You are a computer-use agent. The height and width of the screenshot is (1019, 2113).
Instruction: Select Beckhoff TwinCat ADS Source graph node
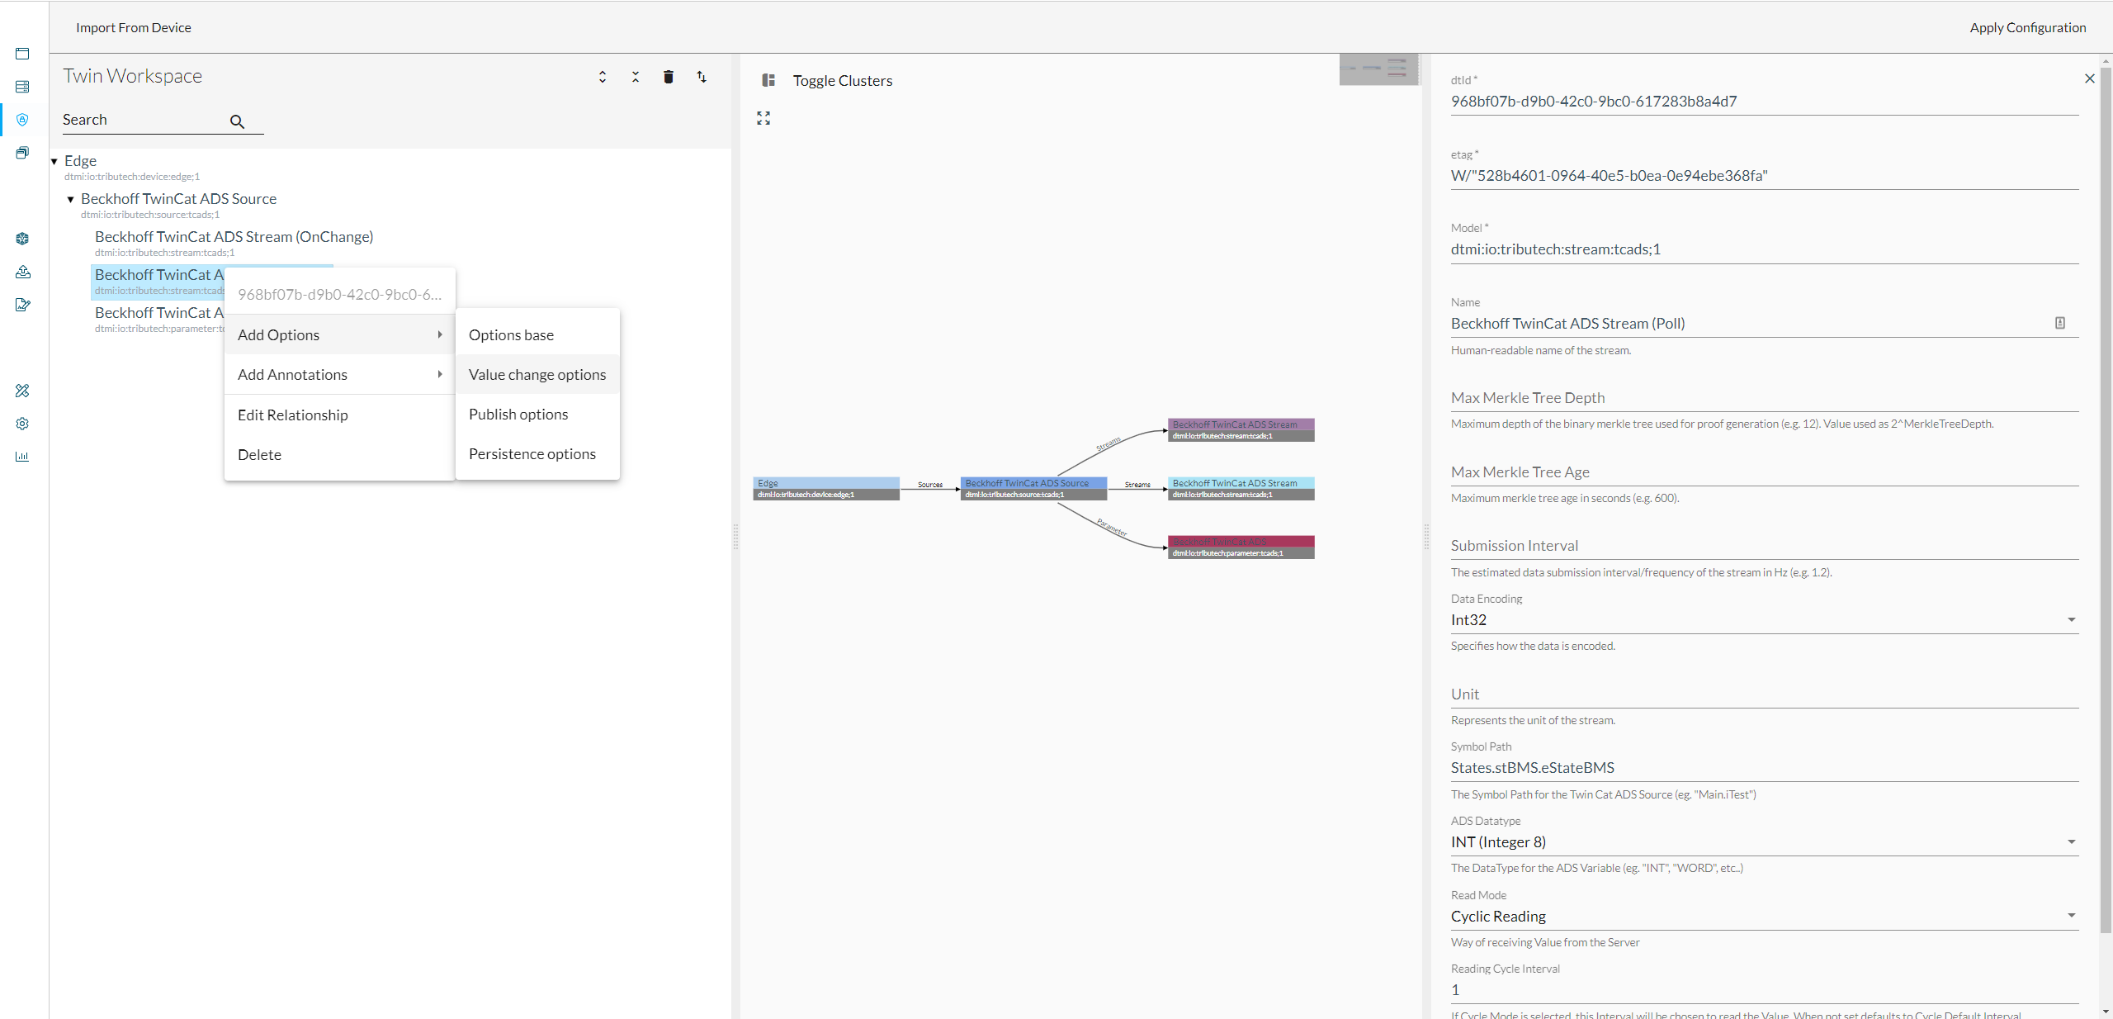[1033, 489]
